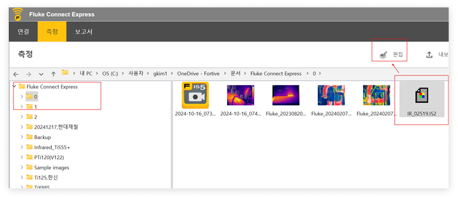The height and width of the screenshot is (199, 458).
Task: Click the 편집 pencil icon
Action: click(x=384, y=55)
